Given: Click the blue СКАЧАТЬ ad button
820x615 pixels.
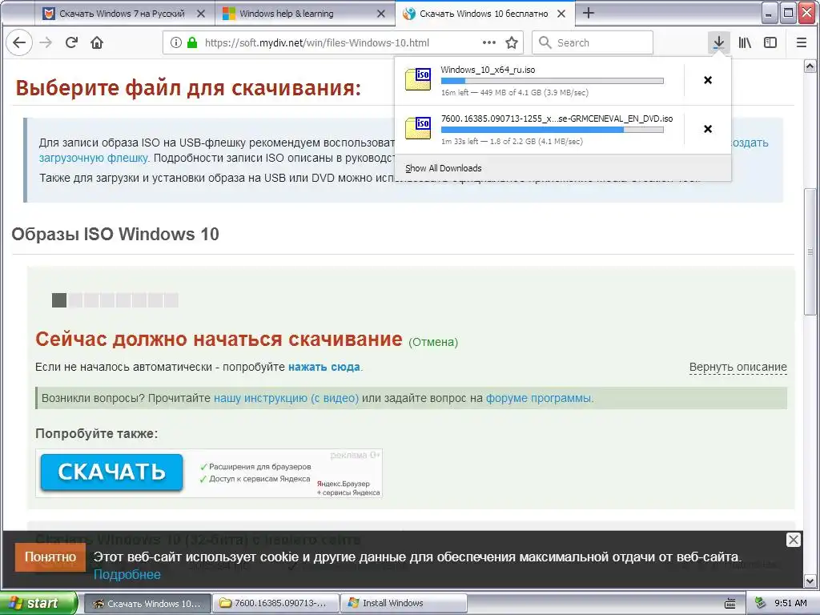Looking at the screenshot, I should (x=111, y=472).
